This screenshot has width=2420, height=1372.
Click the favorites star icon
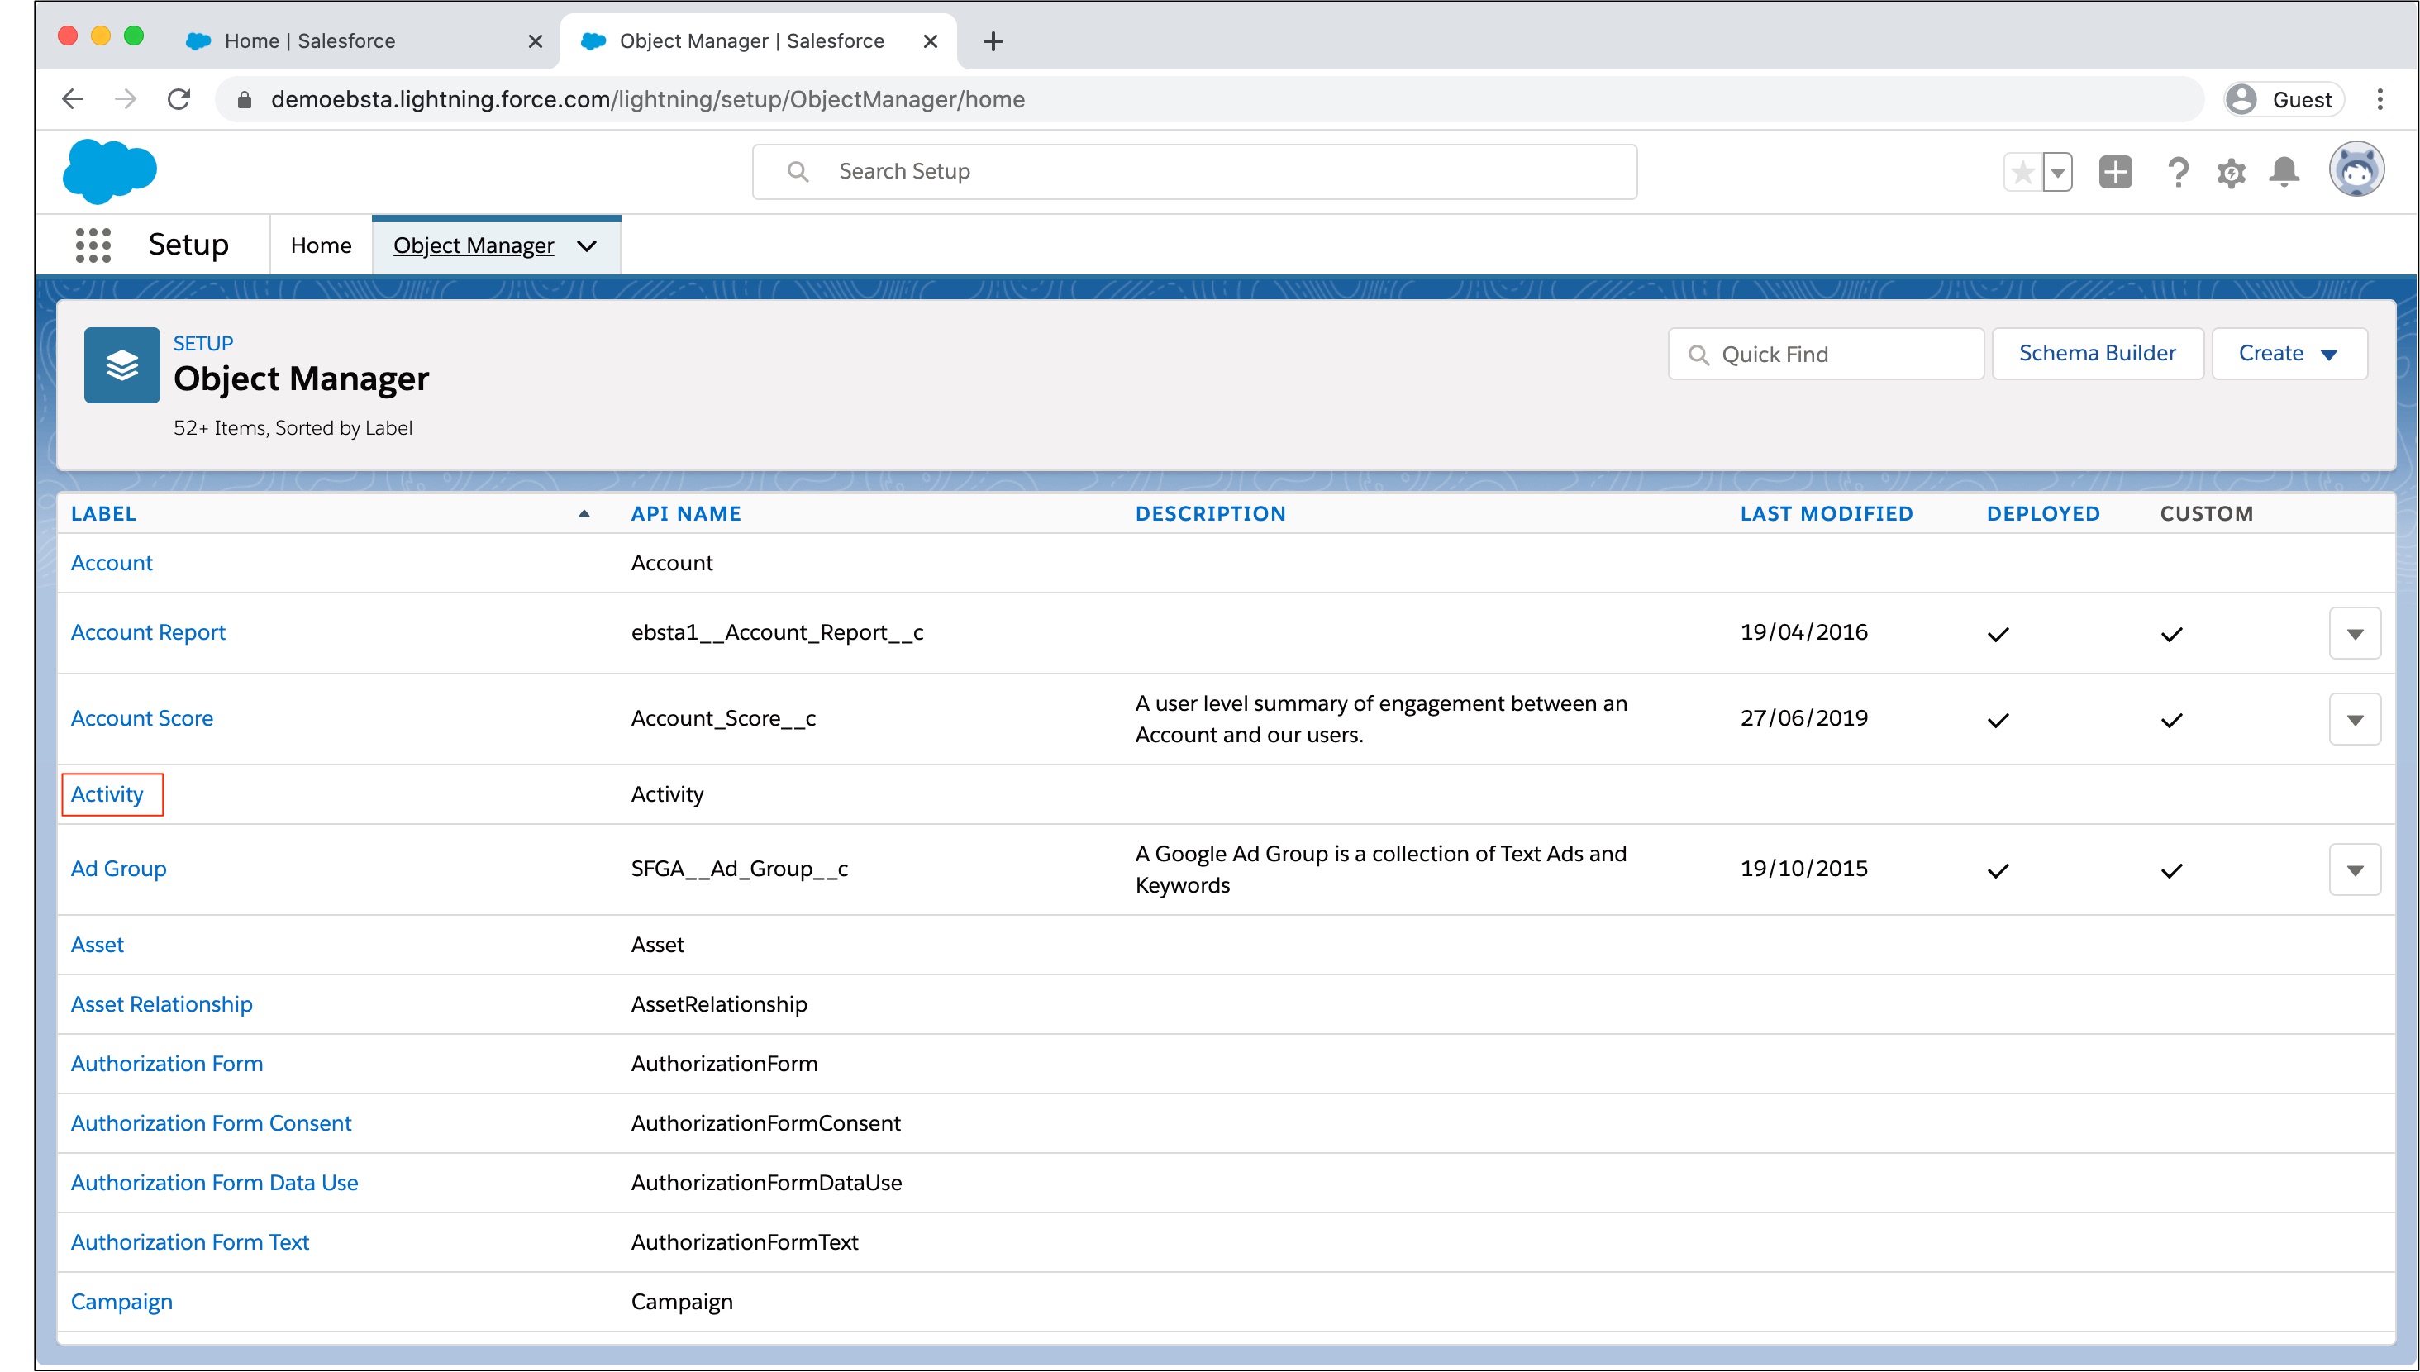(2022, 173)
